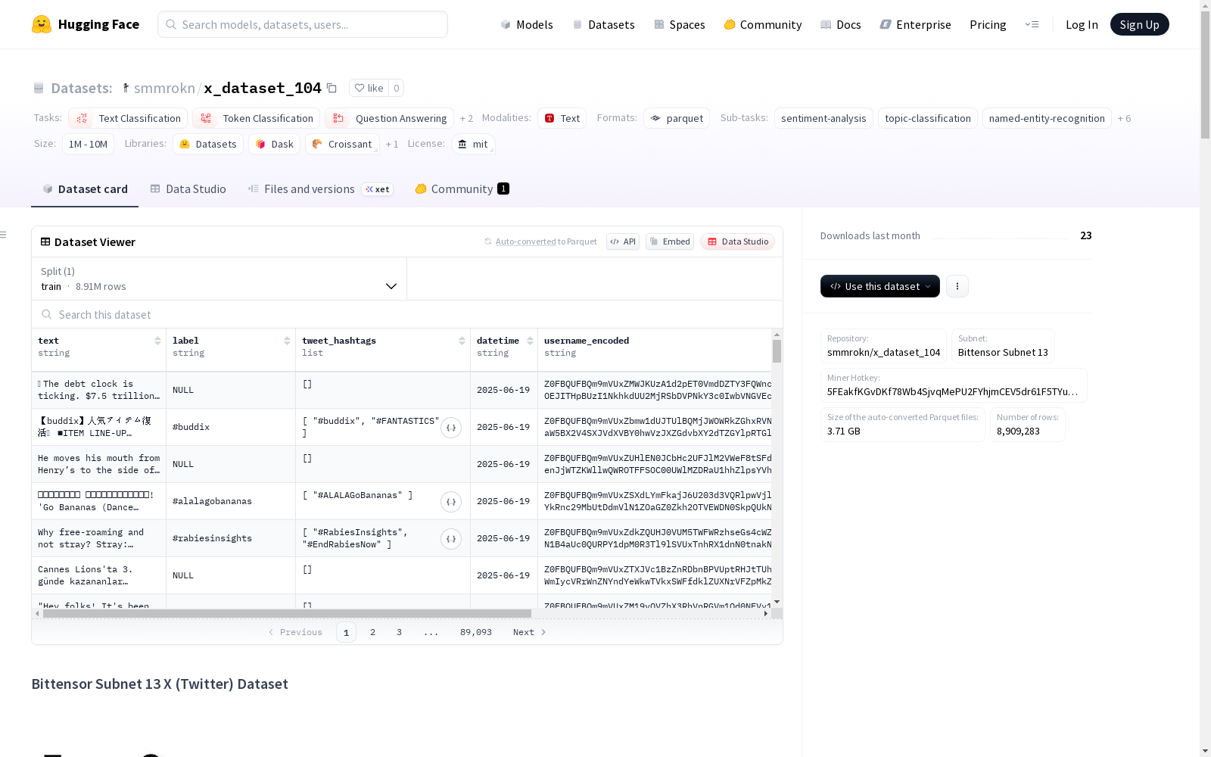Viewport: 1211px width, 757px height.
Task: Select the mit license tag
Action: 473,144
